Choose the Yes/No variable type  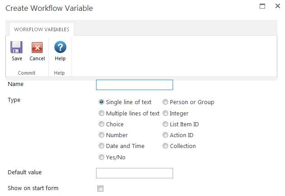click(101, 158)
